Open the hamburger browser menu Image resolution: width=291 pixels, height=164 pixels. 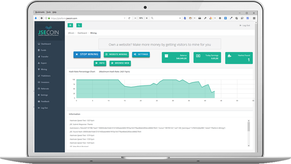point(254,18)
